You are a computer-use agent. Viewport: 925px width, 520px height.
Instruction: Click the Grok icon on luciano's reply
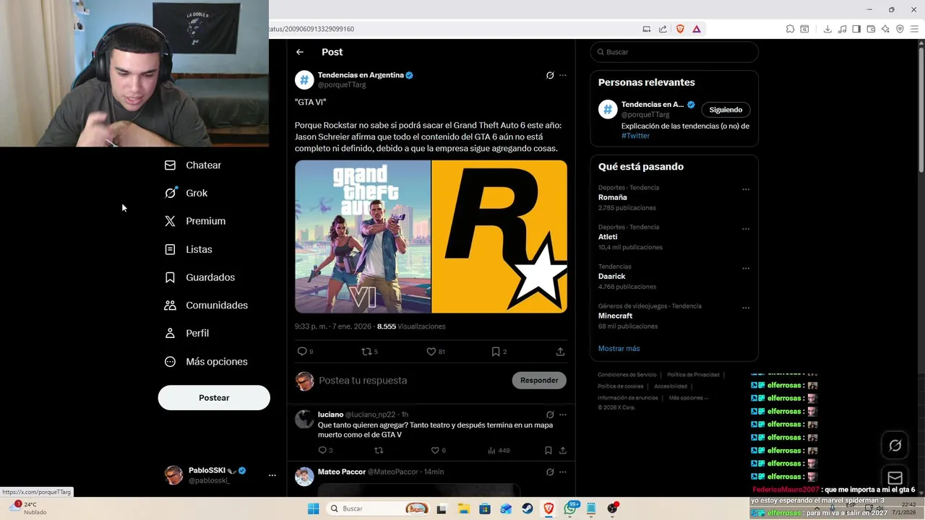pos(550,415)
